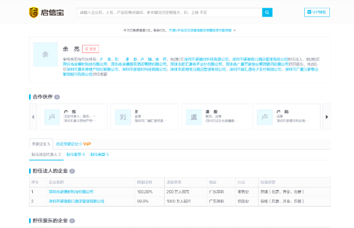Click the blue search magnifier button
The width and height of the screenshot is (354, 228).
click(267, 13)
